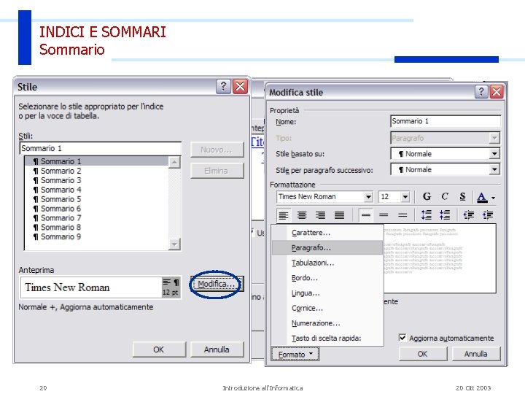This screenshot has width=525, height=394.
Task: Click the Nuovo... button
Action: pyautogui.click(x=217, y=150)
